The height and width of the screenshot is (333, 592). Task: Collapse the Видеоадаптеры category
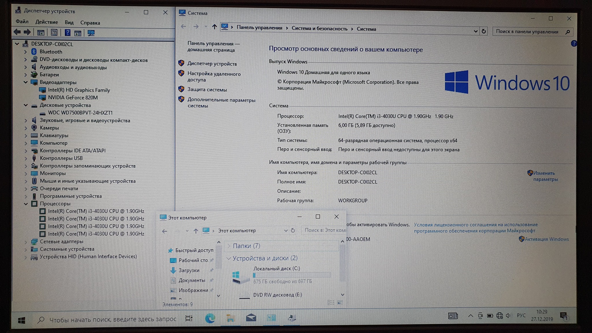[x=25, y=82]
